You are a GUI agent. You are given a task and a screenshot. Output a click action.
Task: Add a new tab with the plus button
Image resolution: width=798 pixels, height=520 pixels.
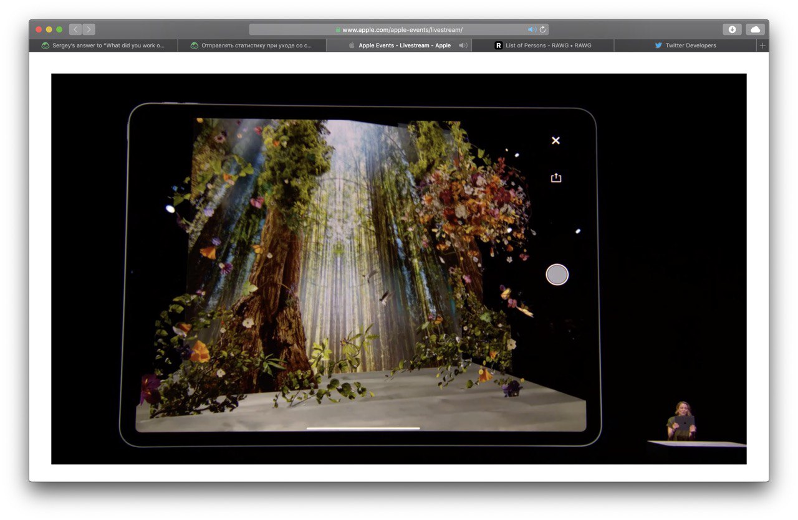[762, 45]
